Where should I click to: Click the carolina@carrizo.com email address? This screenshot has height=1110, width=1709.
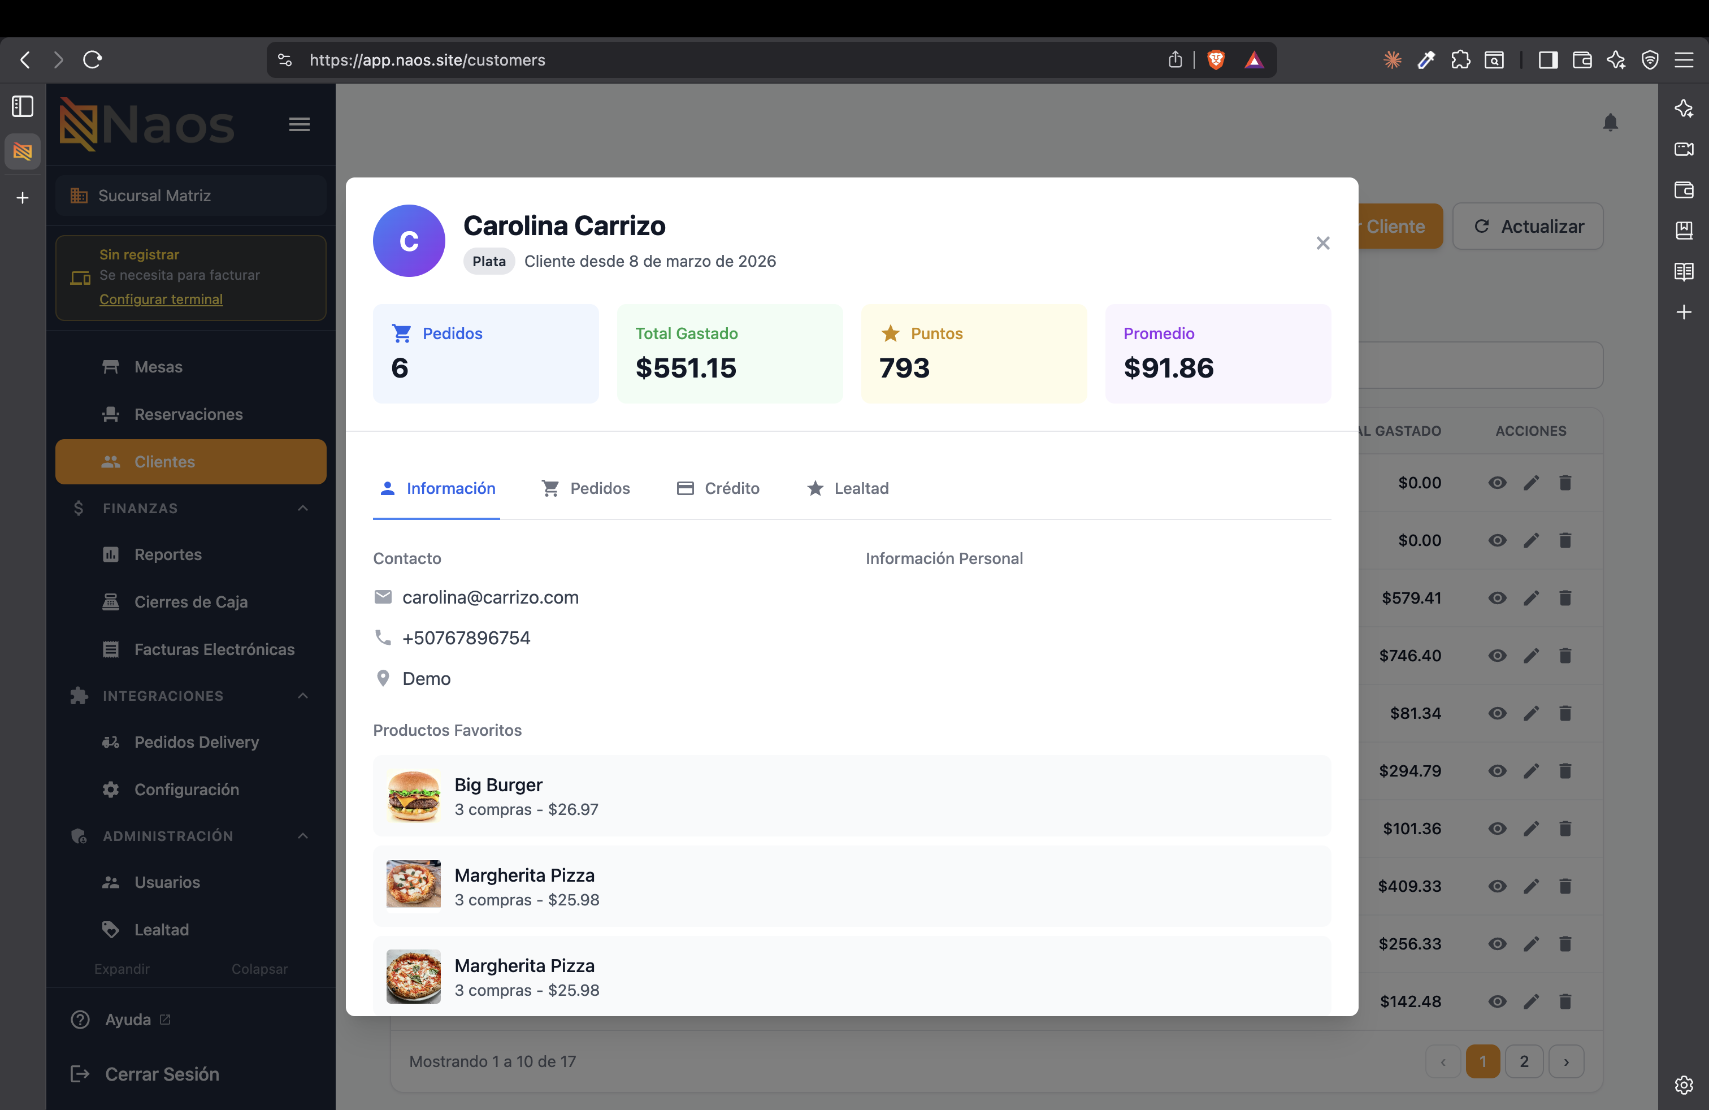pyautogui.click(x=491, y=597)
